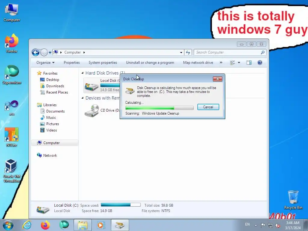Open Firefox from the taskbar
This screenshot has width=308, height=231.
(x=45, y=225)
